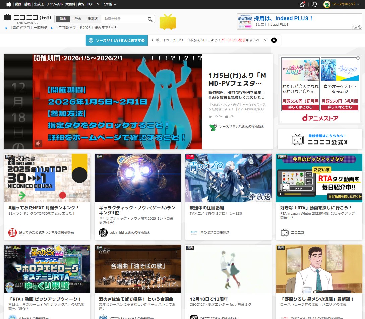The width and height of the screenshot is (365, 319).
Task: Click the featured video play count icon
Action: tap(210, 116)
